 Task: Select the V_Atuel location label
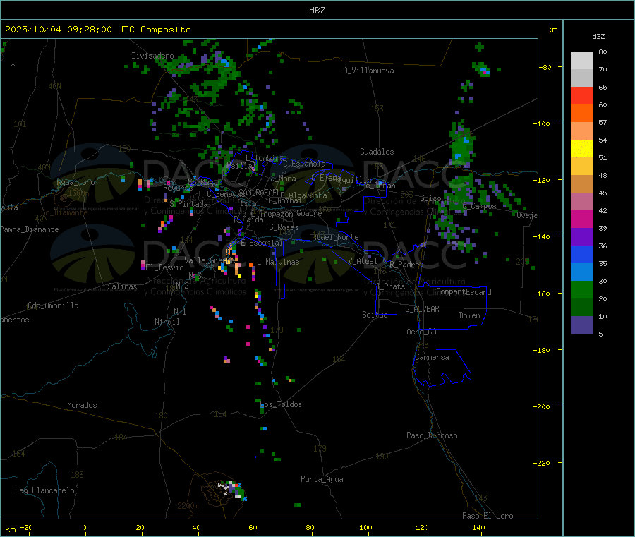[363, 261]
